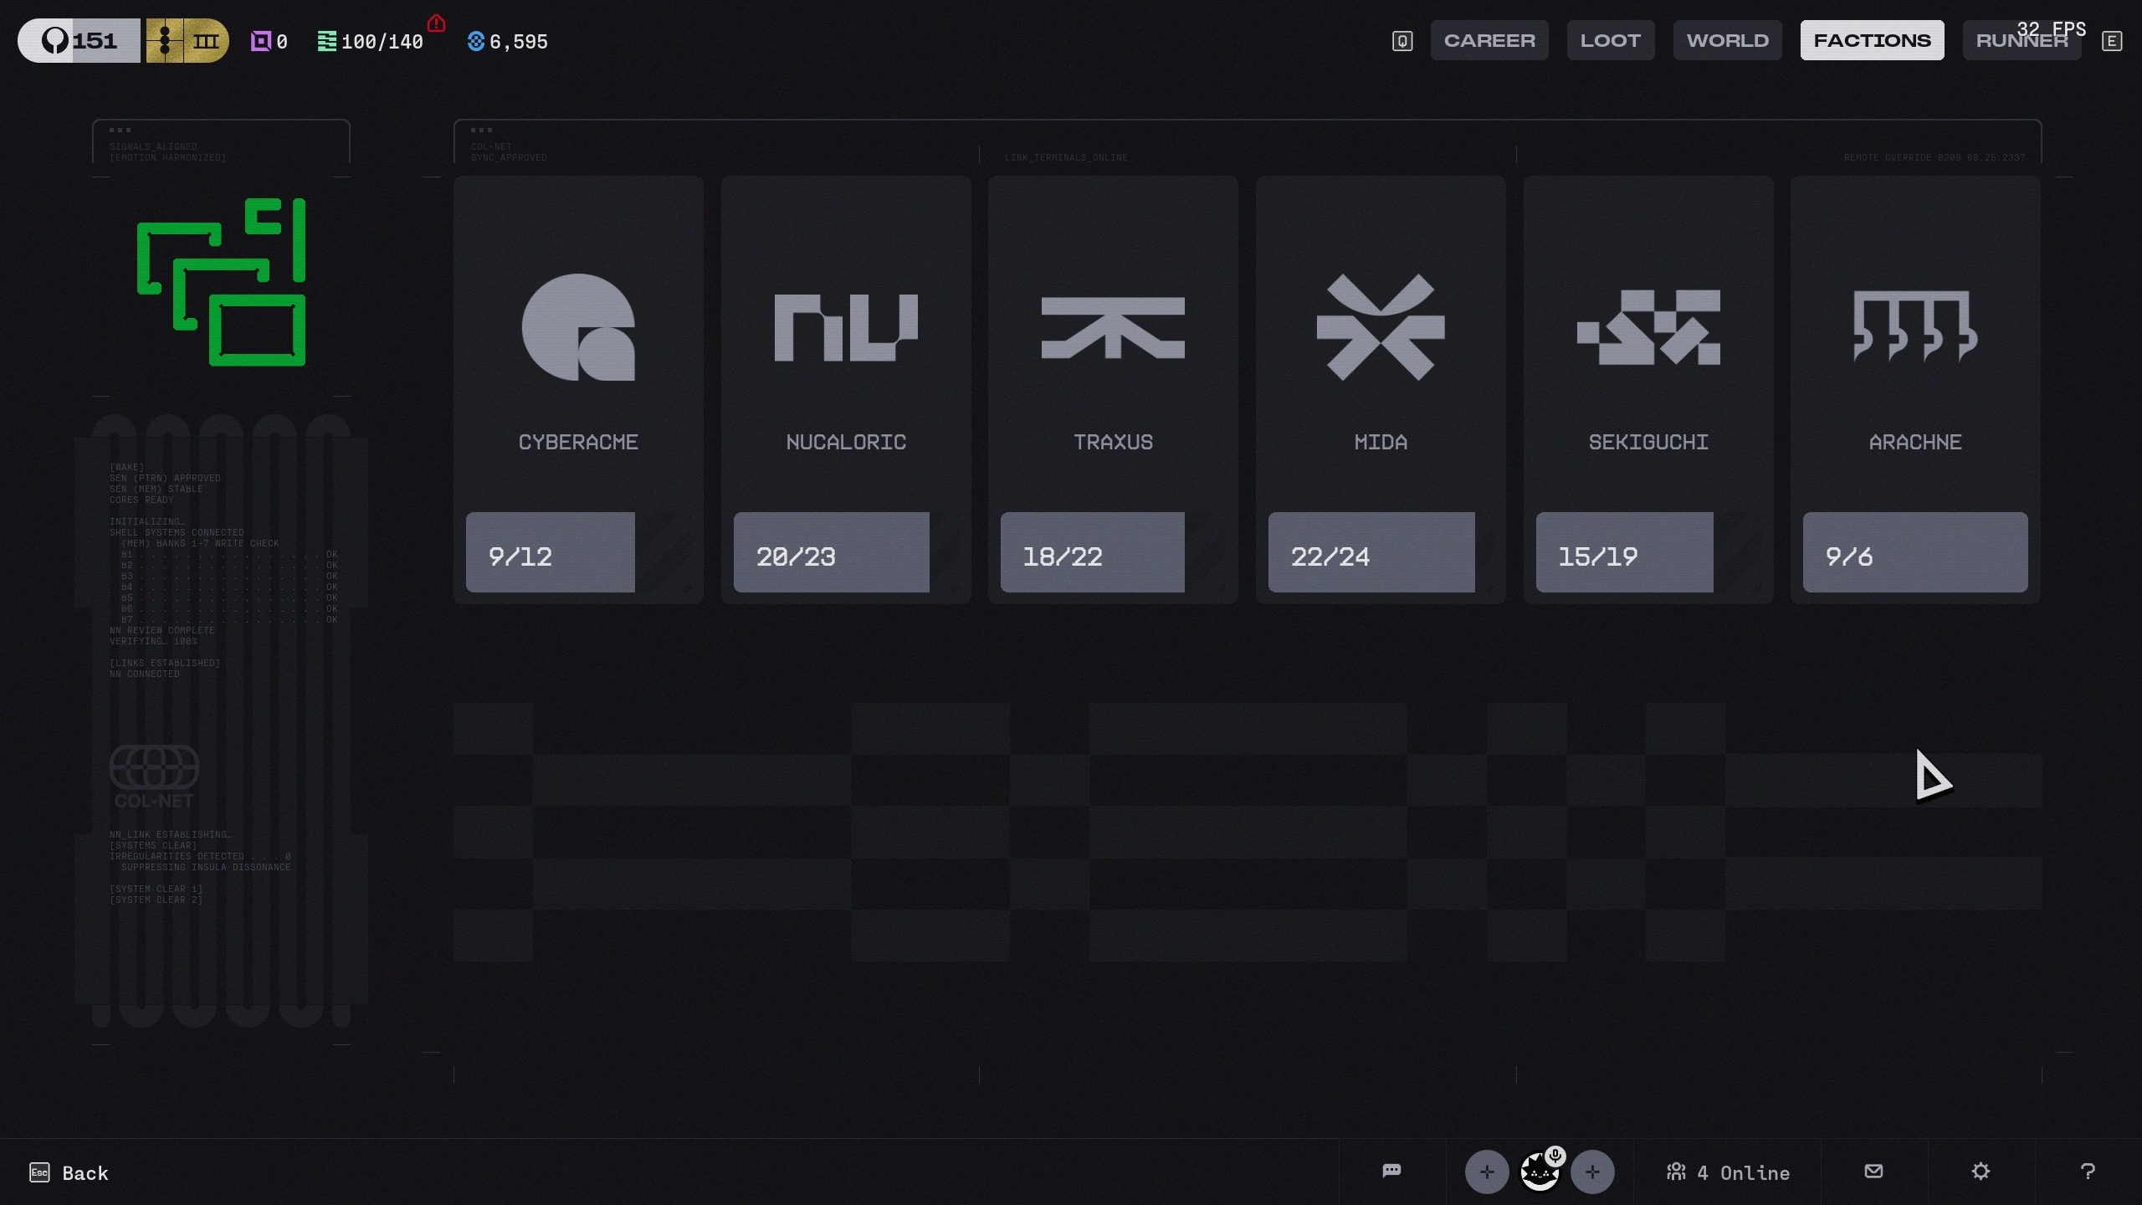
Task: Click the help question mark icon
Action: click(x=2088, y=1171)
